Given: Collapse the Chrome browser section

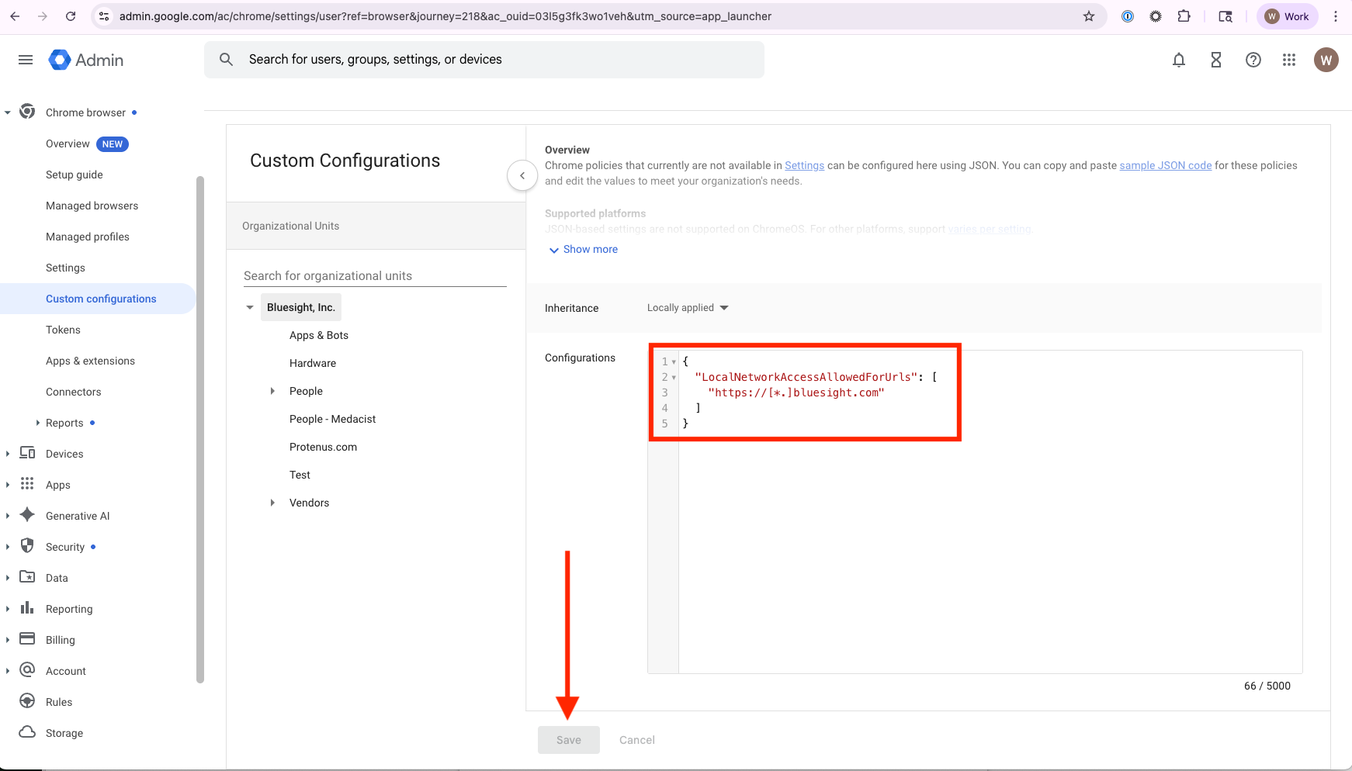Looking at the screenshot, I should click(x=8, y=112).
